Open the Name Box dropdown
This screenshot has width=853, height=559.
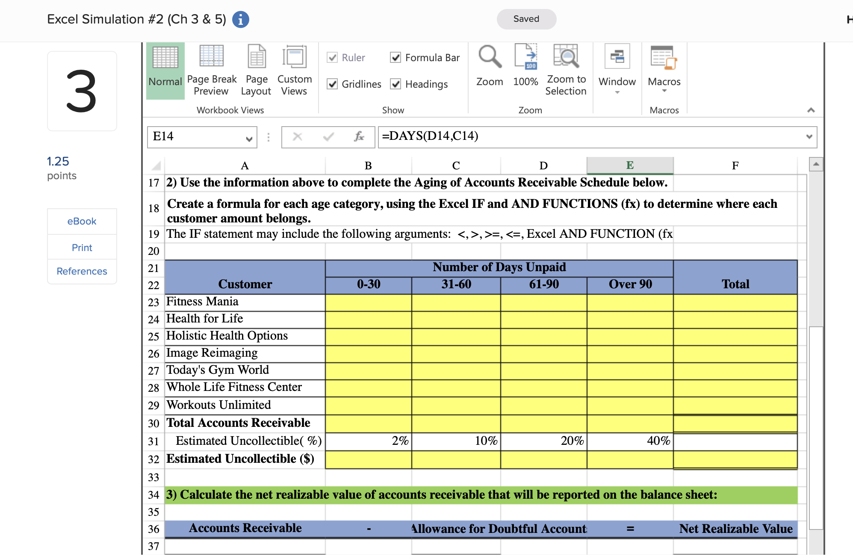[249, 138]
